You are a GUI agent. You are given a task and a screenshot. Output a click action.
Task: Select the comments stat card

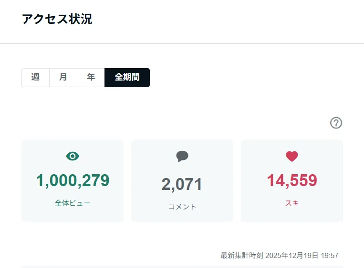point(182,180)
